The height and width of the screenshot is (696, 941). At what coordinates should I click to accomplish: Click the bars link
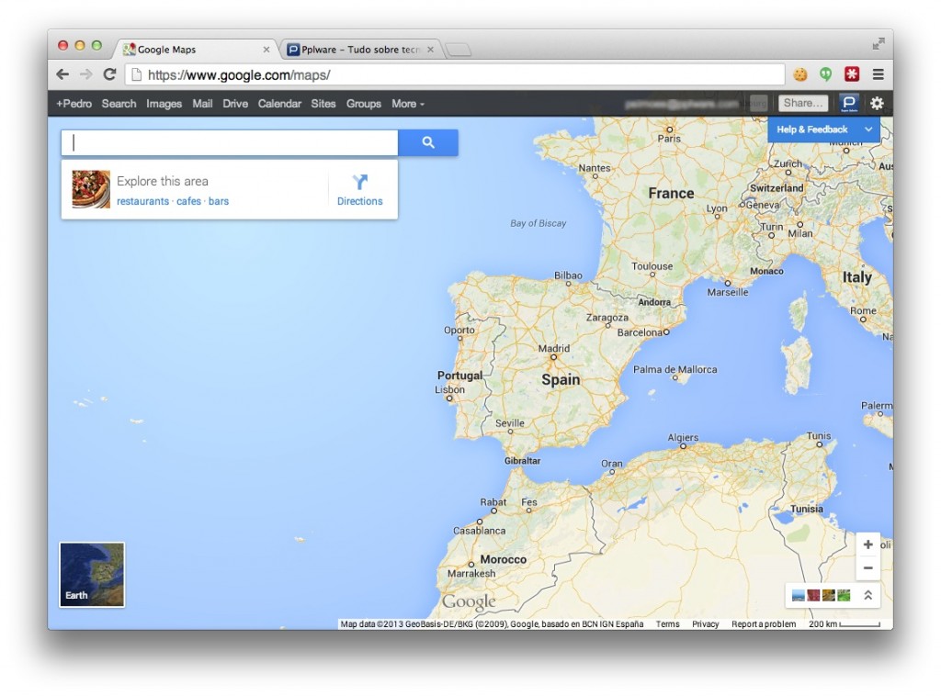(x=219, y=201)
